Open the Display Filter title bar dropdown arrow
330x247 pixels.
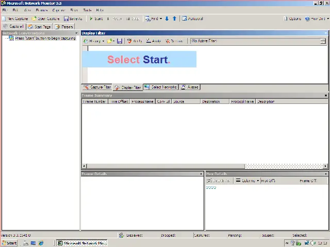tap(326, 33)
